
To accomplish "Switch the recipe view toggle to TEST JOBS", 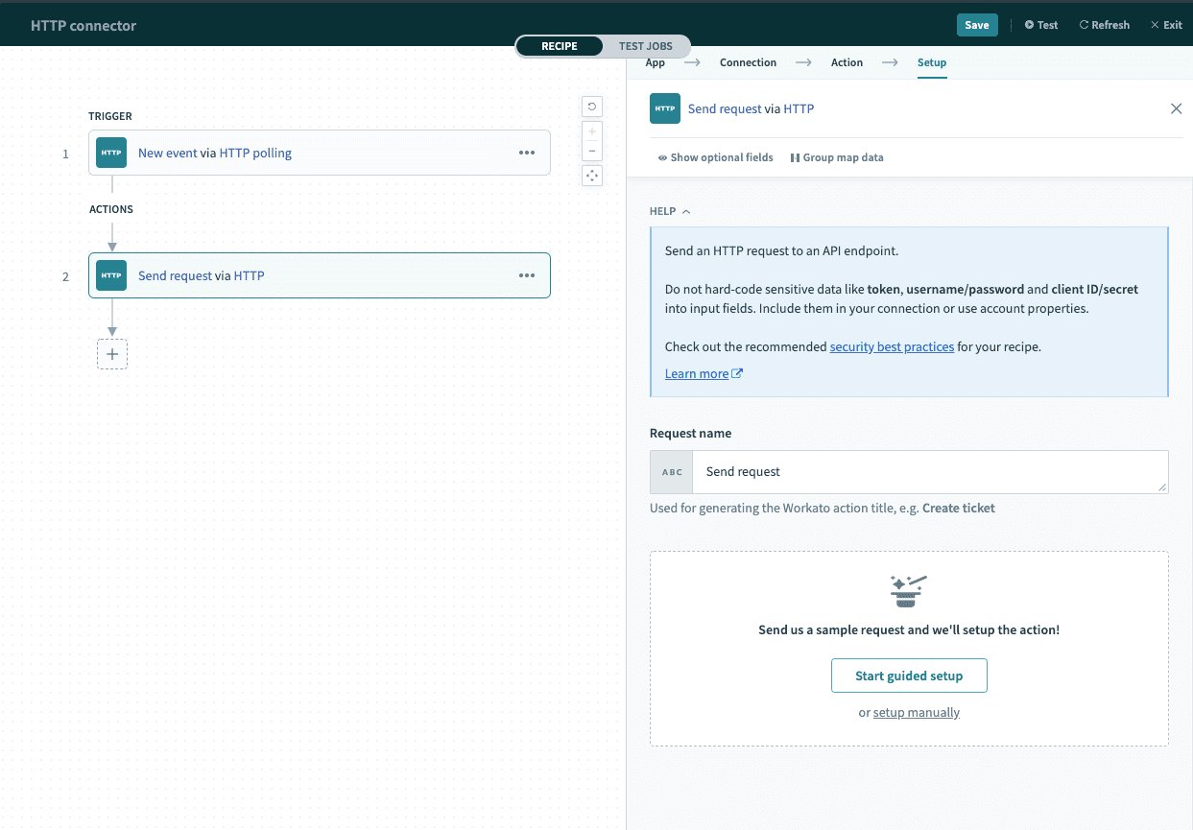I will coord(645,45).
